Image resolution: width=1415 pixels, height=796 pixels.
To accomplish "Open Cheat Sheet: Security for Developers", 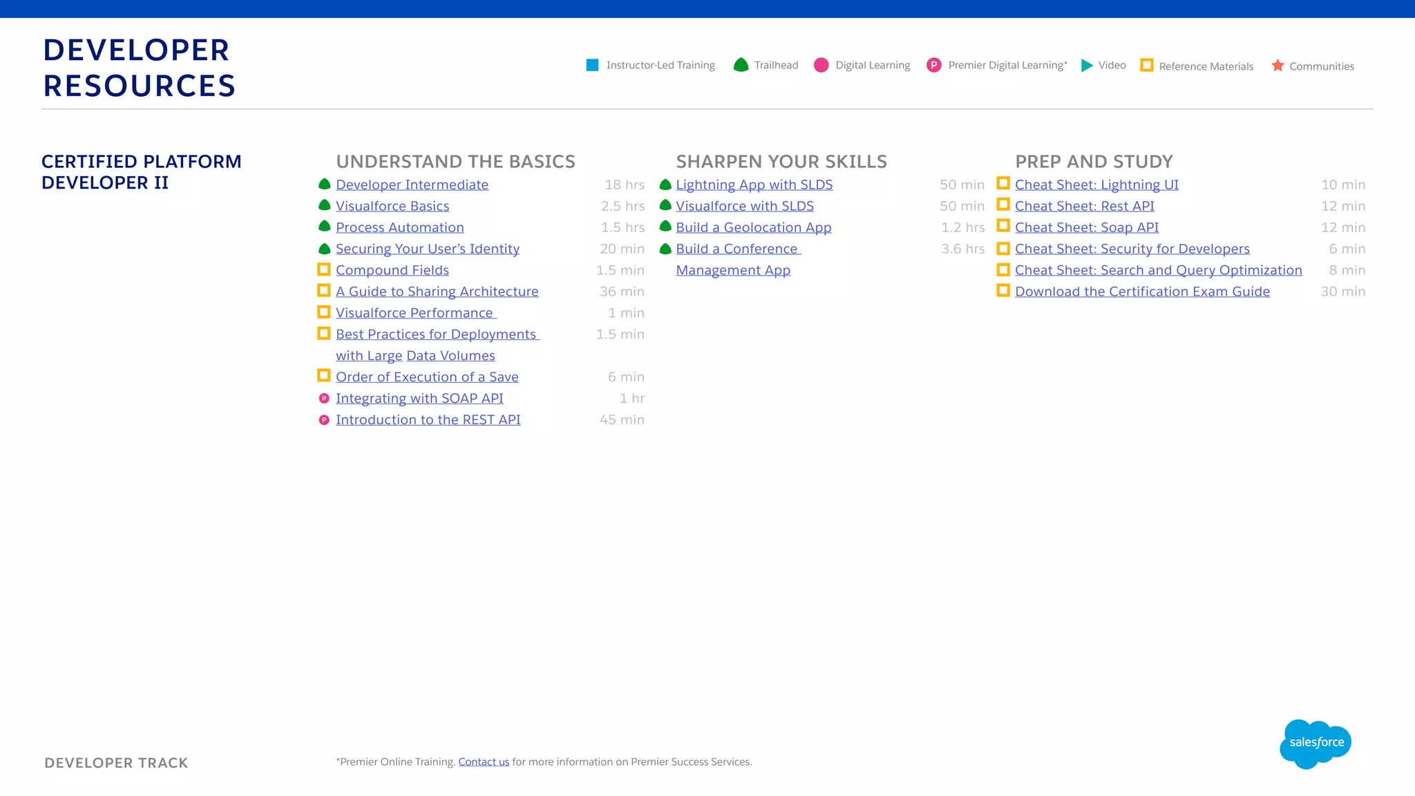I will (1132, 249).
